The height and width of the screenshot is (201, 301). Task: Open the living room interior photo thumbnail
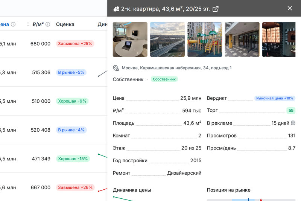point(130,40)
